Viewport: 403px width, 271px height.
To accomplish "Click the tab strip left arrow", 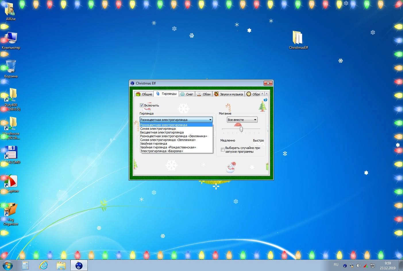I will point(262,94).
